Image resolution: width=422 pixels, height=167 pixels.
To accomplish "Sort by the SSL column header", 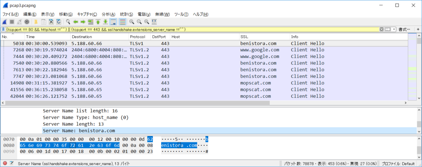I will point(265,37).
